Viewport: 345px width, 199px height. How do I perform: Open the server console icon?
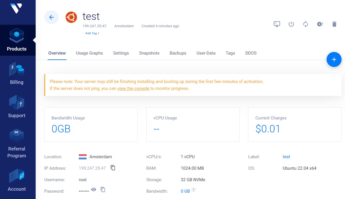[277, 24]
